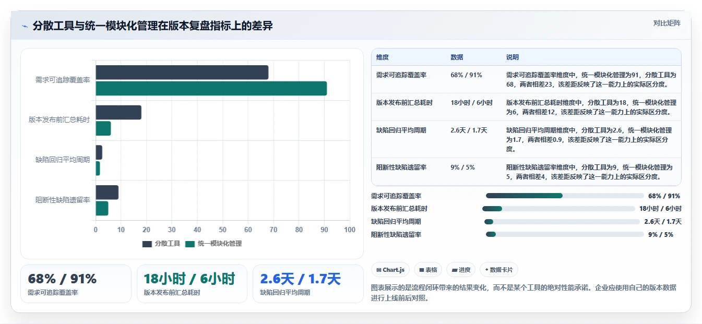Click the green 版本发布前汇总耗时 bar in chart
The width and height of the screenshot is (702, 324).
pos(103,128)
